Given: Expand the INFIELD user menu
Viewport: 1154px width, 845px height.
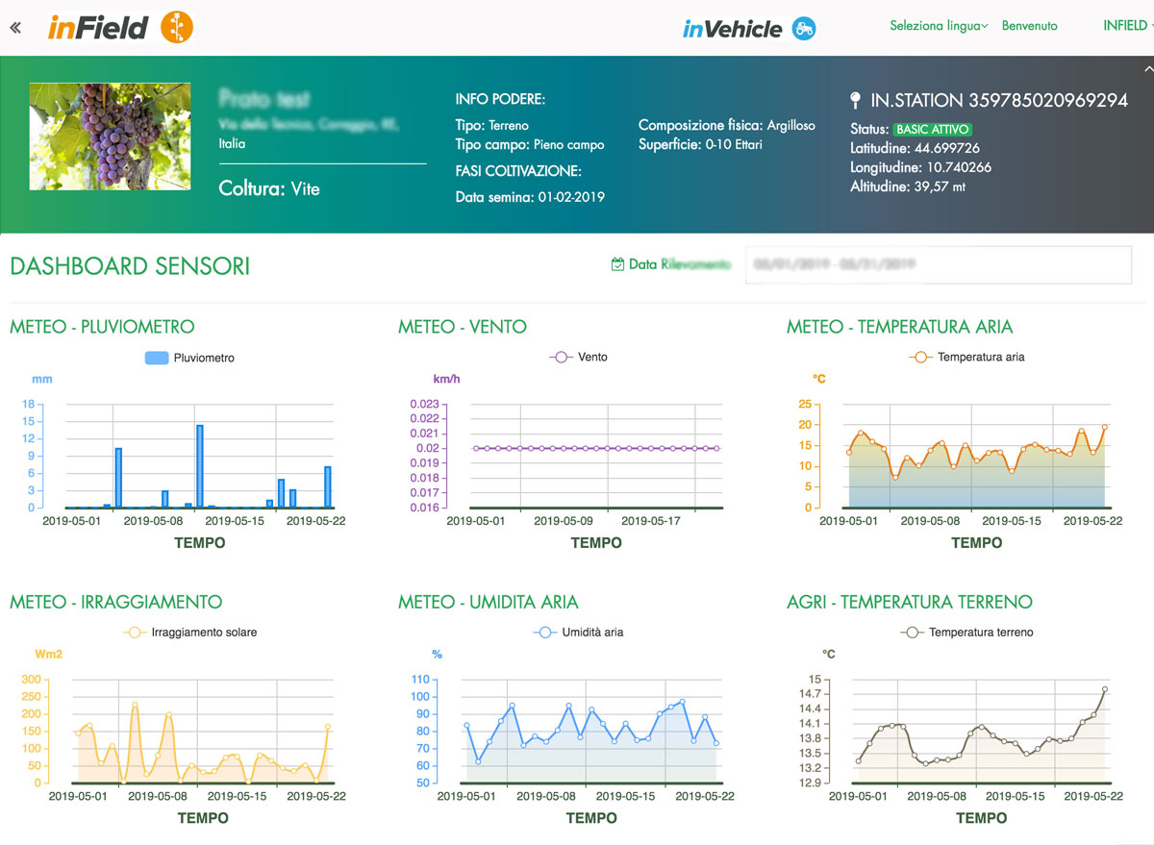Looking at the screenshot, I should 1126,26.
